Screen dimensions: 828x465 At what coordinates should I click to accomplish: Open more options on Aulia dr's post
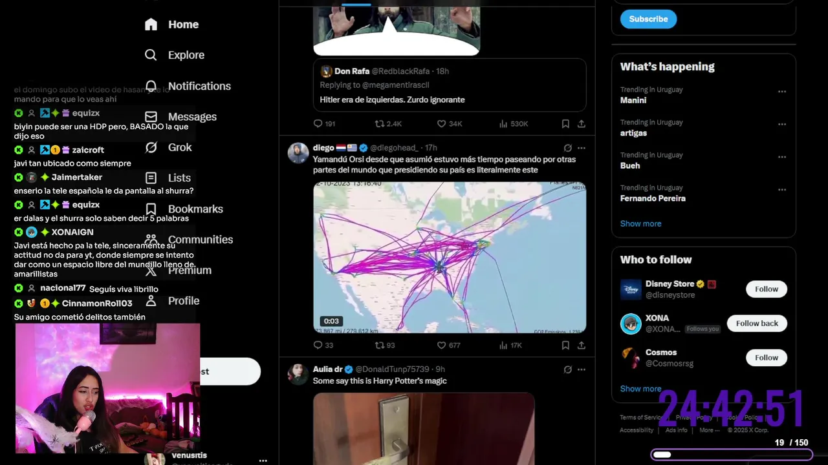[582, 369]
